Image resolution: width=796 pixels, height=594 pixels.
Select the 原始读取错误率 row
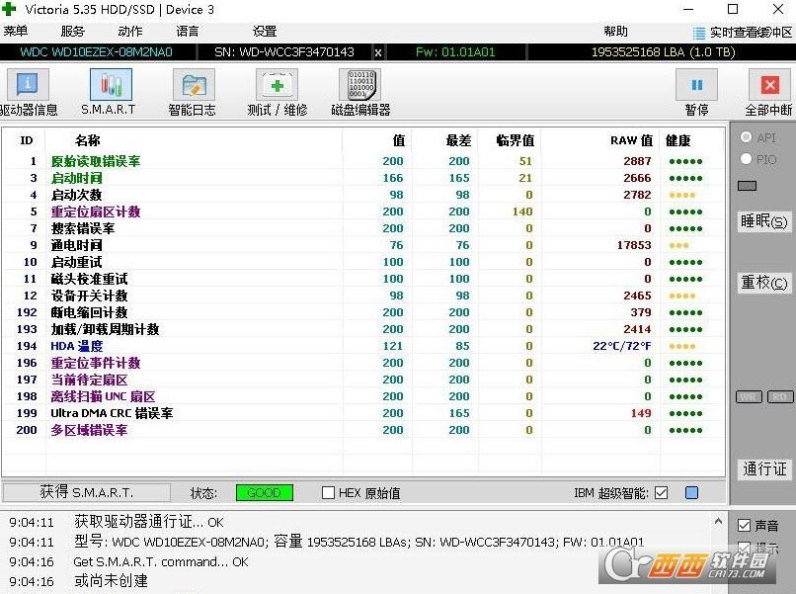tap(363, 161)
